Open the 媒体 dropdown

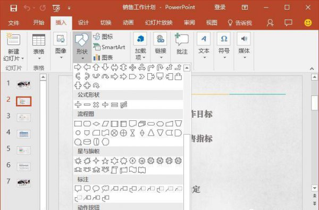[x=244, y=46]
